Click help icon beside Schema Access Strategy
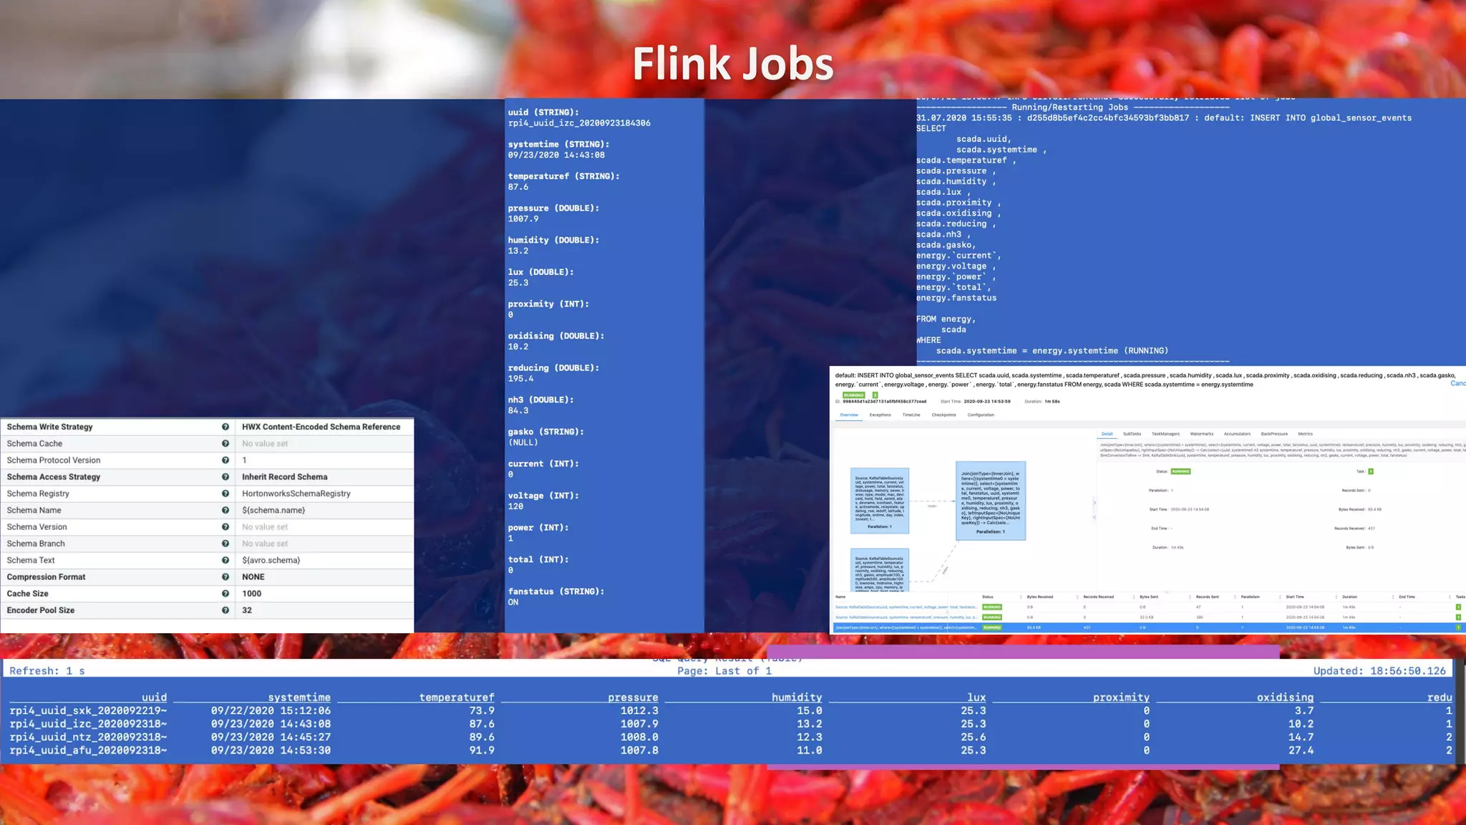This screenshot has height=825, width=1466. [x=225, y=477]
